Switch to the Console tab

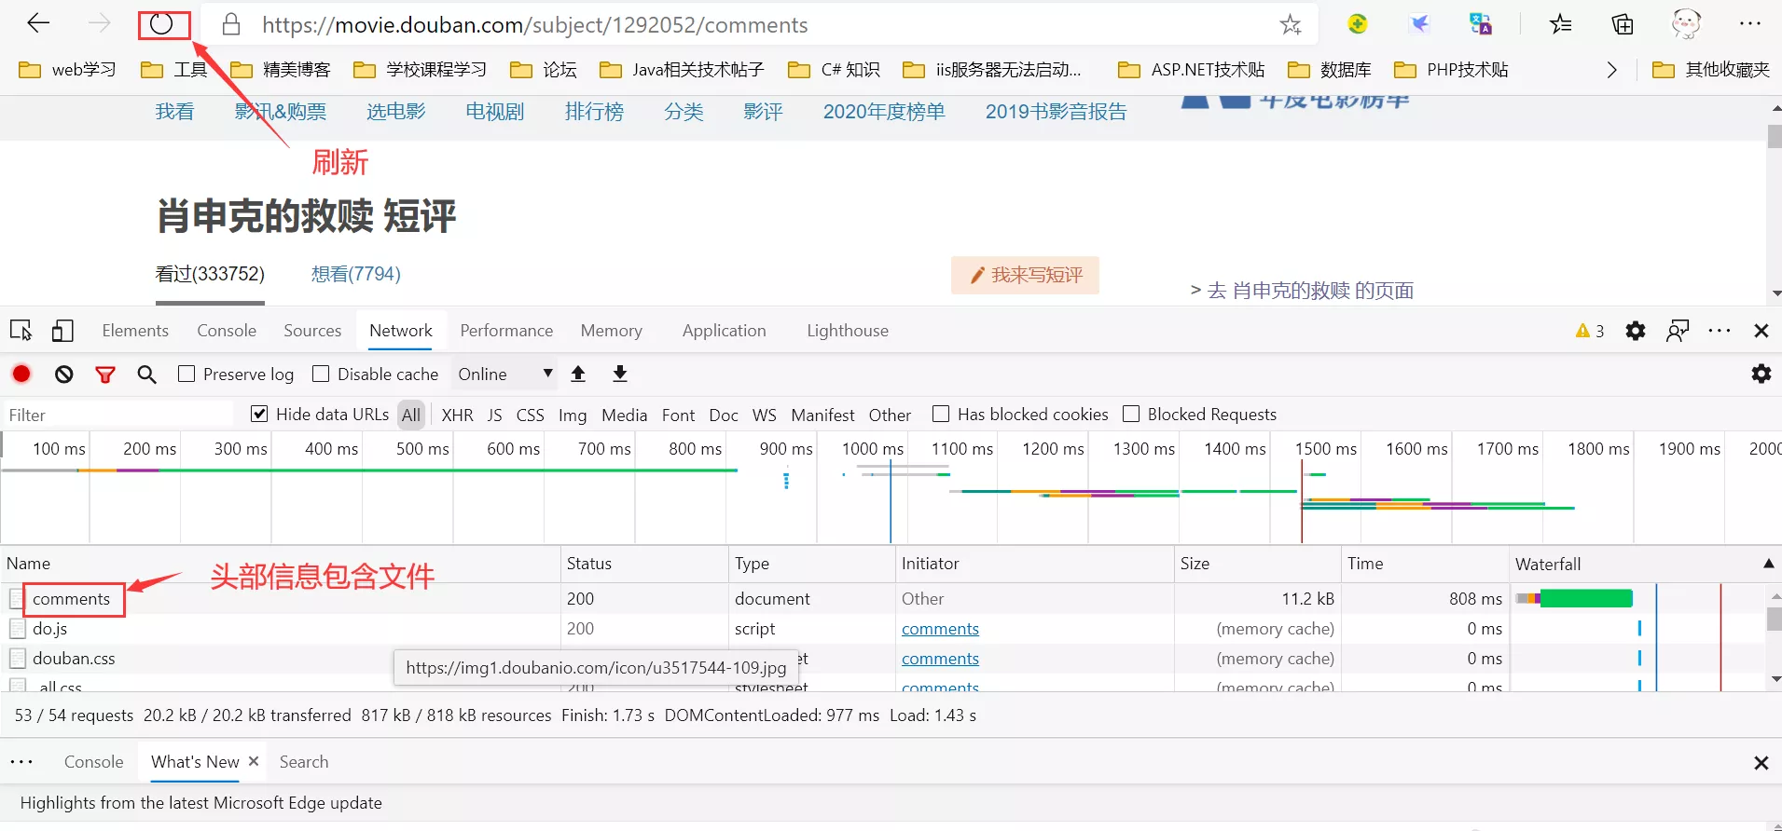[227, 331]
